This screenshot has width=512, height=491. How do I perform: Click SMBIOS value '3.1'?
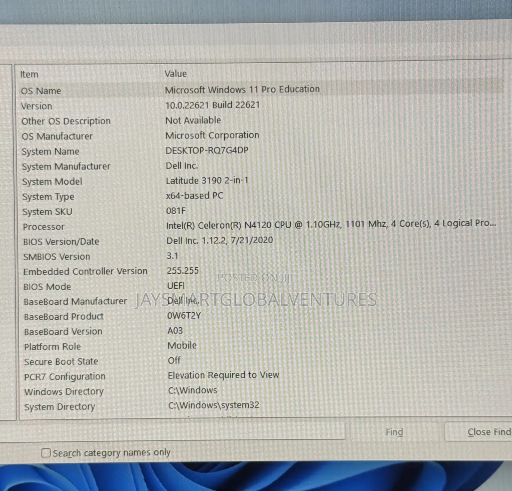click(172, 256)
